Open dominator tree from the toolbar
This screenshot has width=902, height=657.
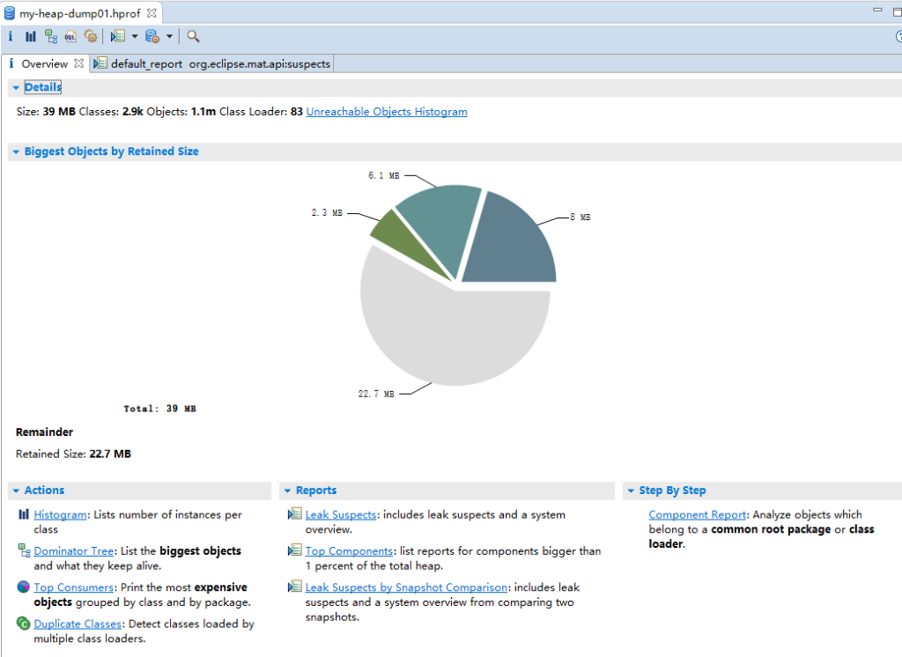pos(50,36)
